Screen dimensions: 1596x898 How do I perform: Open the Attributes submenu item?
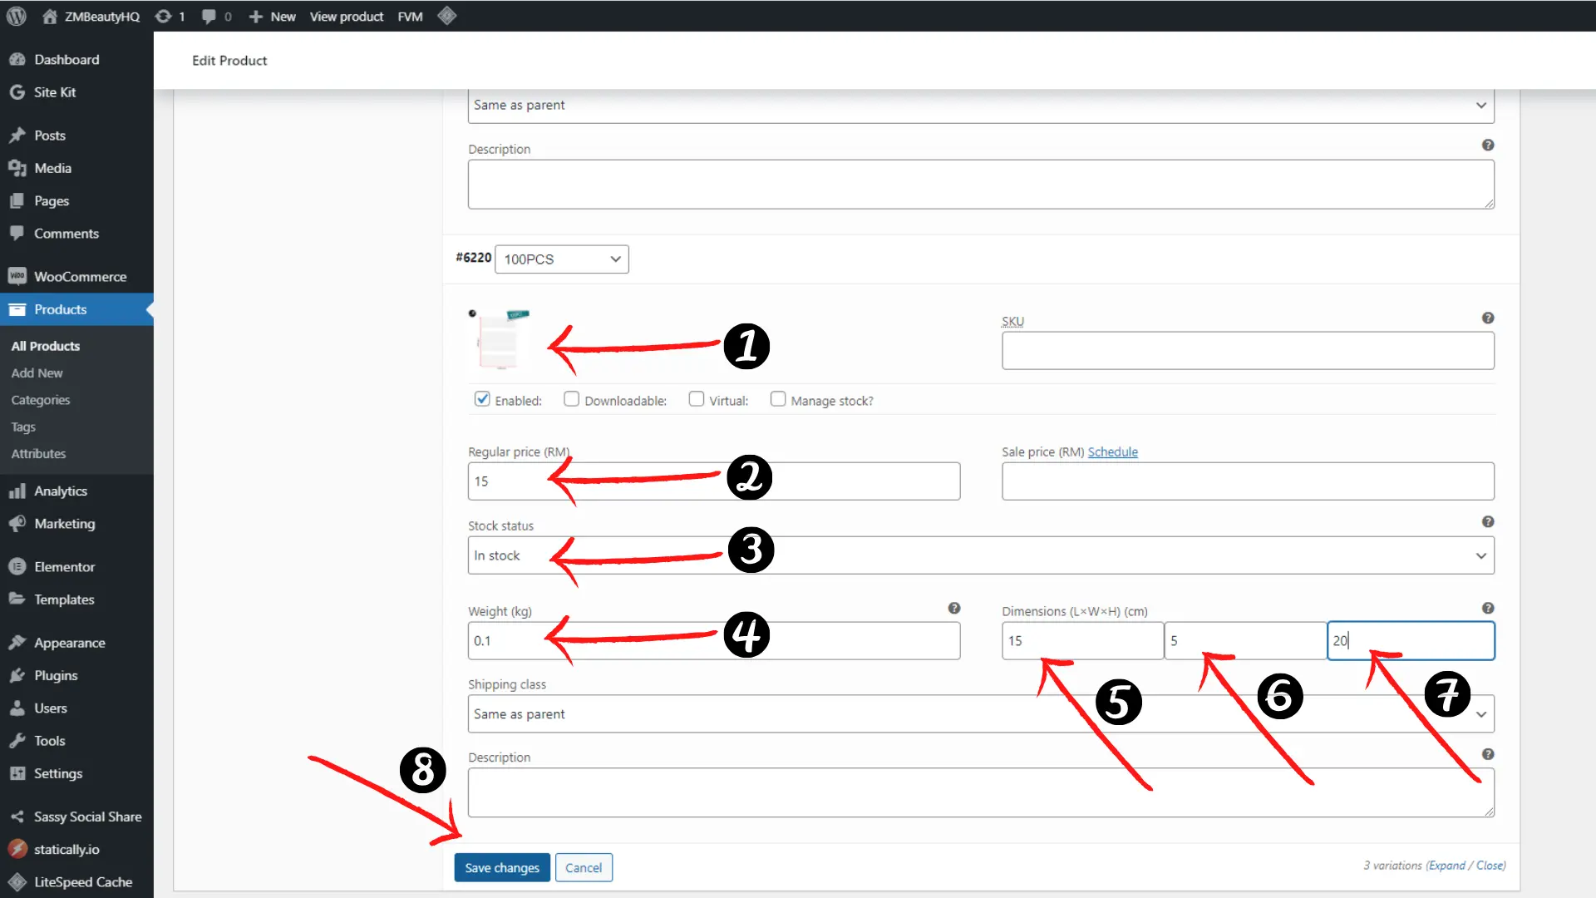[38, 454]
